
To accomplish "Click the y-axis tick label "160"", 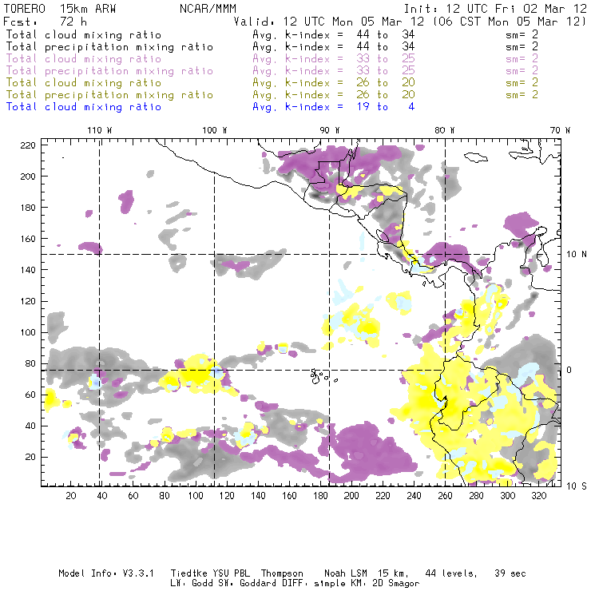I will [x=28, y=239].
